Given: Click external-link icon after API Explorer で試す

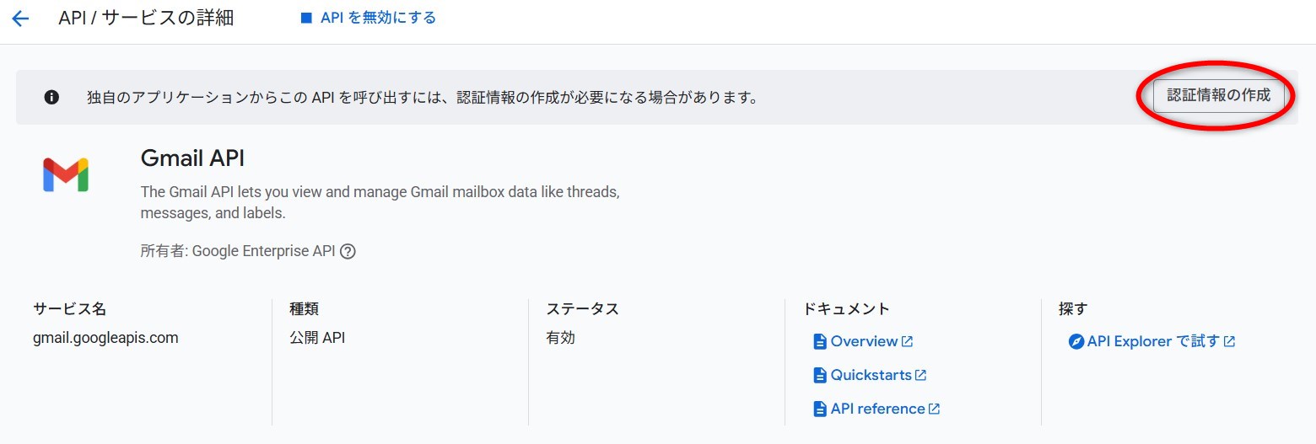Looking at the screenshot, I should [x=1230, y=341].
